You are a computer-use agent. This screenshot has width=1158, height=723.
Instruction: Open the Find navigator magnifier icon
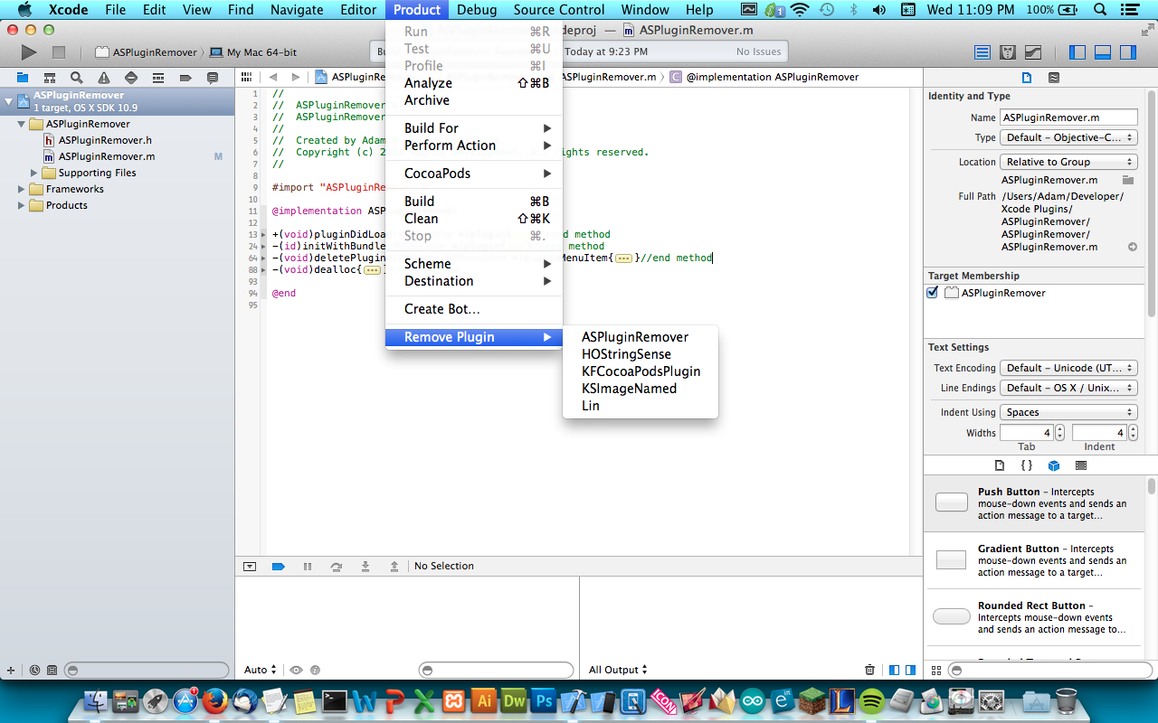77,78
